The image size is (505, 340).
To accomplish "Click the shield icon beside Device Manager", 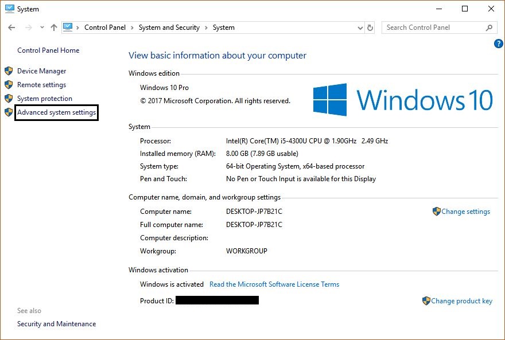I will (x=9, y=71).
